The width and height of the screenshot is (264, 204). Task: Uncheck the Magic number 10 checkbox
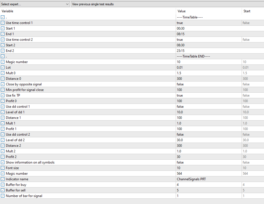pos(3,62)
